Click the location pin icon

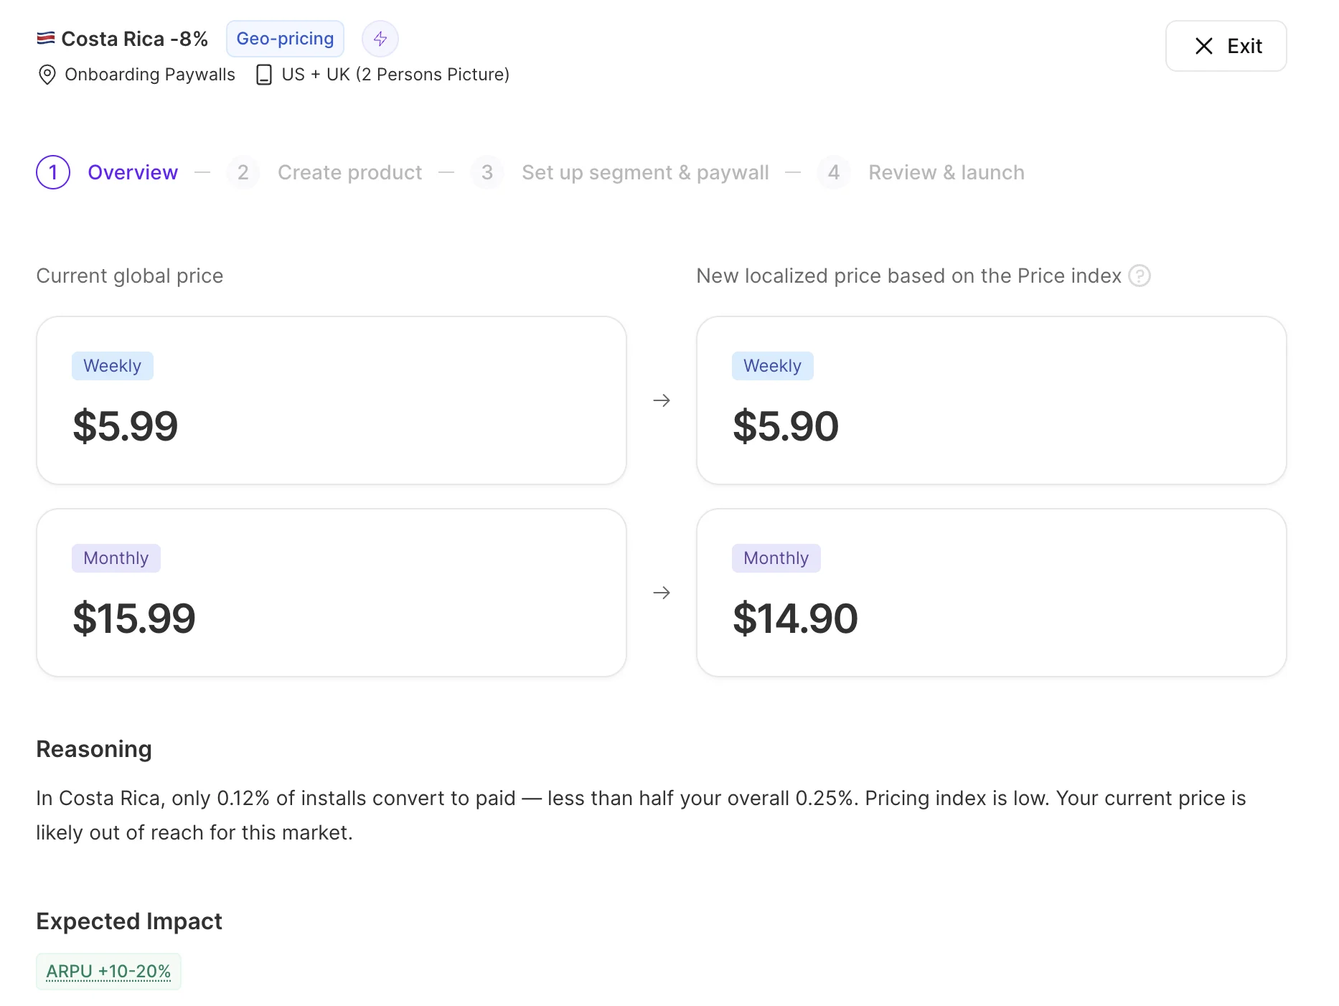point(47,75)
